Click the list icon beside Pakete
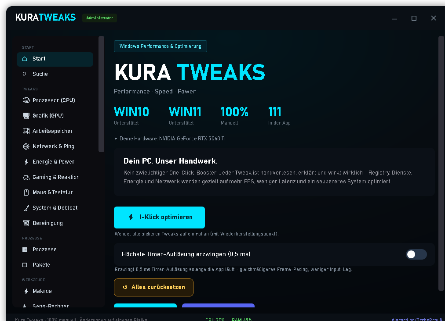 coord(25,265)
